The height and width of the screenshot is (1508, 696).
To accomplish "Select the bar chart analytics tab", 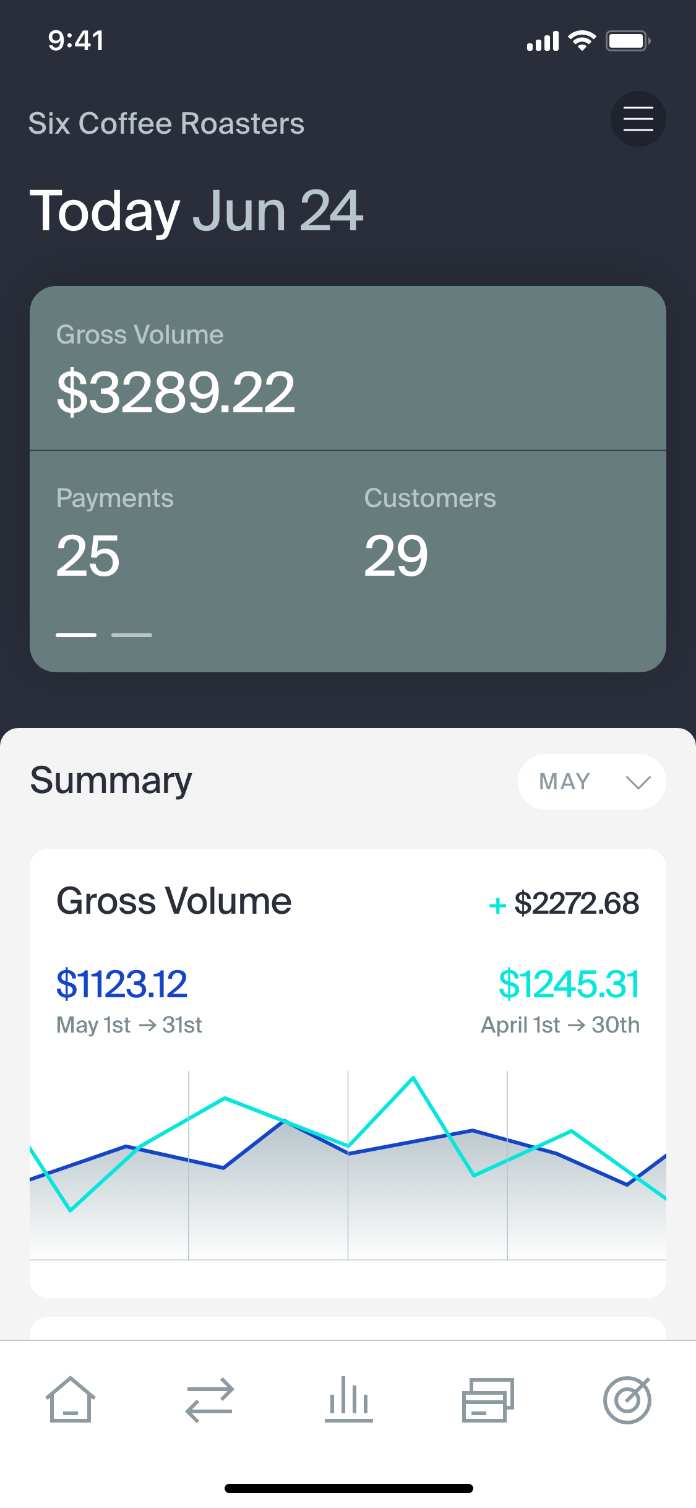I will [348, 1400].
